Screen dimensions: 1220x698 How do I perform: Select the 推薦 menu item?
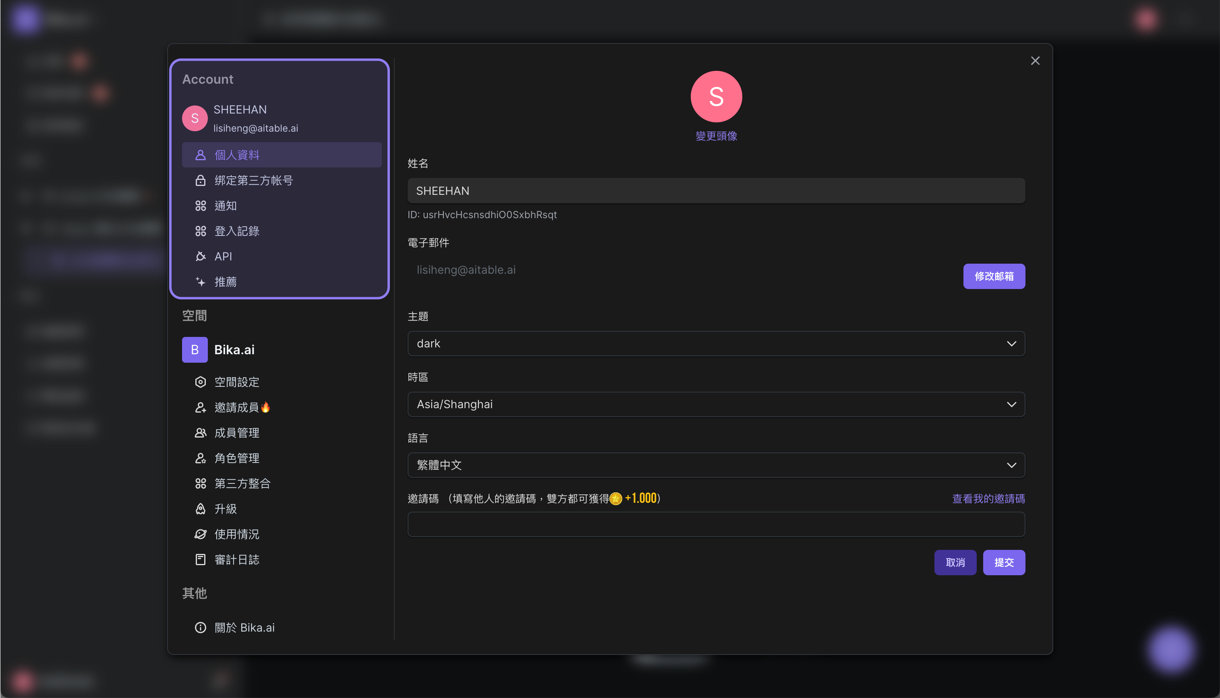(282, 282)
